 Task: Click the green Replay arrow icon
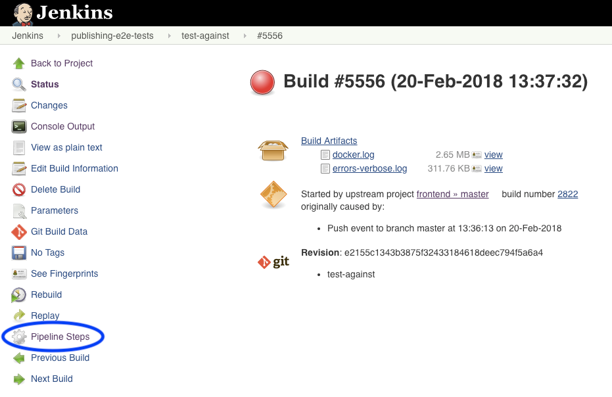(18, 315)
